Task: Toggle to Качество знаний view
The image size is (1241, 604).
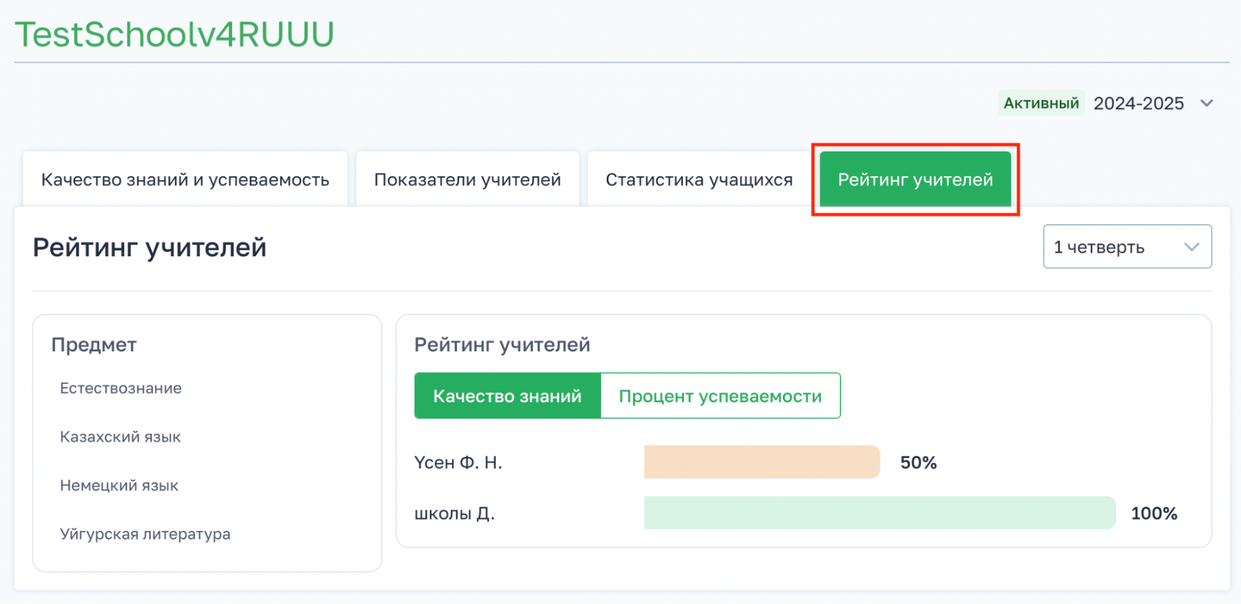Action: click(507, 396)
